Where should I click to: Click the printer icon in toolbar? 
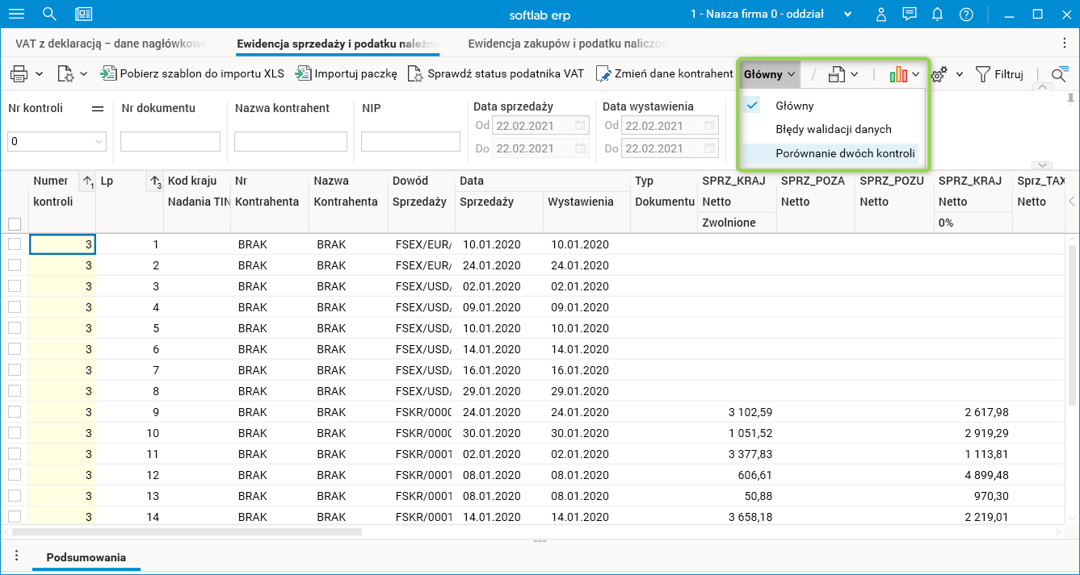tap(19, 74)
